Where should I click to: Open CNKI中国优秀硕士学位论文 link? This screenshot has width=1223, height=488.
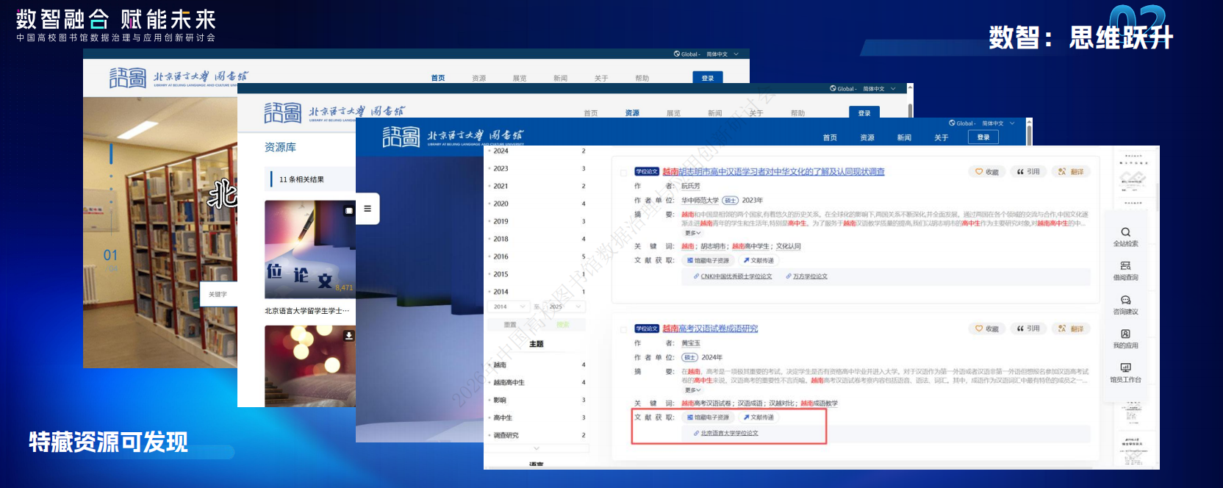(736, 276)
